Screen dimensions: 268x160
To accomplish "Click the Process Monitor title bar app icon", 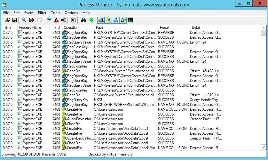I will coord(4,4).
